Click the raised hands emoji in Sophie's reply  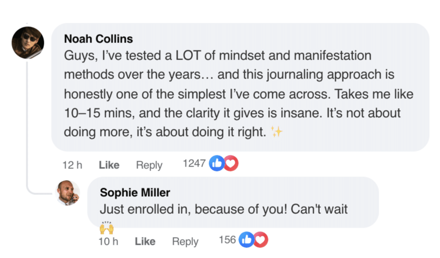click(107, 228)
